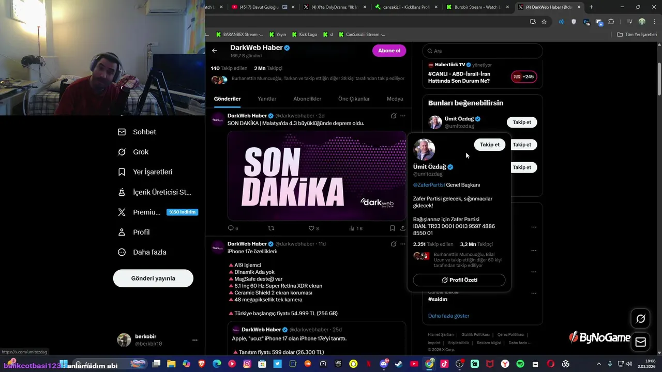Switch to the Davut Güloğlu browser tab
Viewport: 662px width, 372px height.
coord(262,7)
